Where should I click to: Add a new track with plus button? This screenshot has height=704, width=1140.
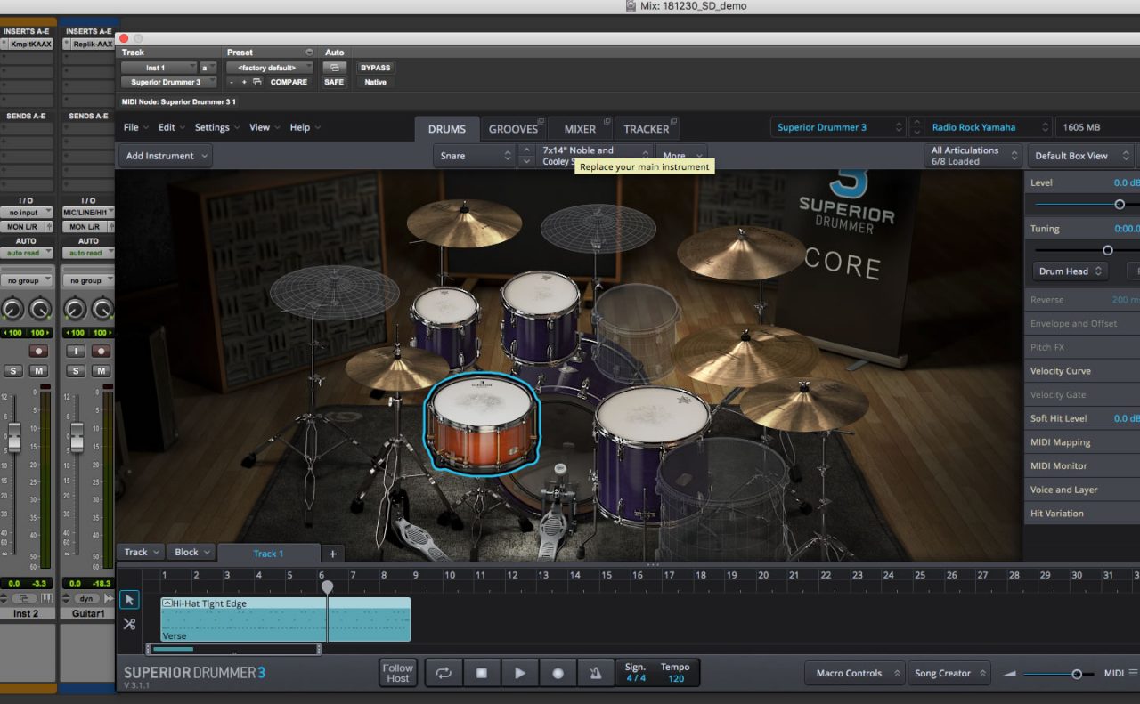coord(332,554)
